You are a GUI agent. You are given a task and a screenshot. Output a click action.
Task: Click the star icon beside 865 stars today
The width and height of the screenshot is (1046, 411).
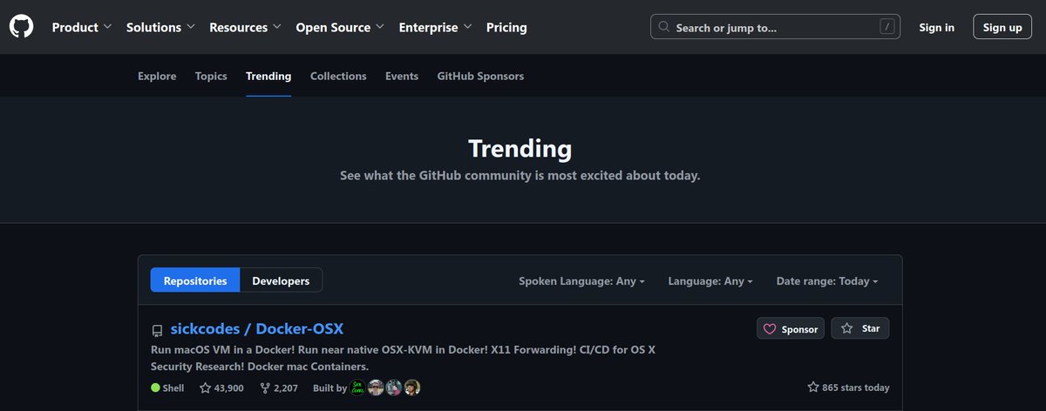(813, 387)
